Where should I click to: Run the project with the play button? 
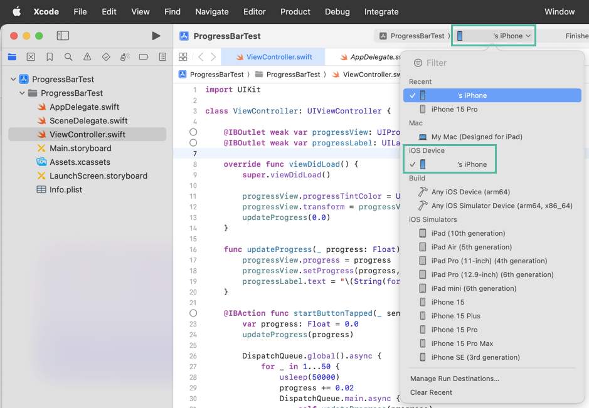(x=156, y=36)
